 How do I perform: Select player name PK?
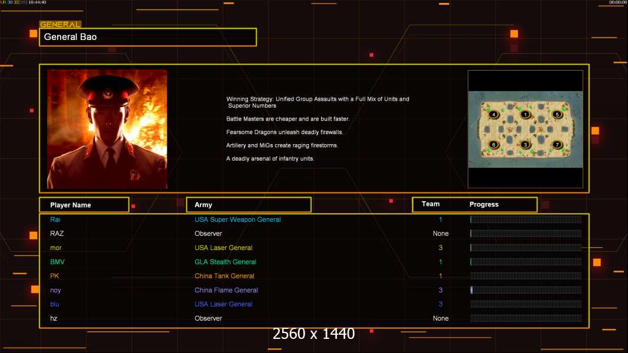click(x=54, y=276)
